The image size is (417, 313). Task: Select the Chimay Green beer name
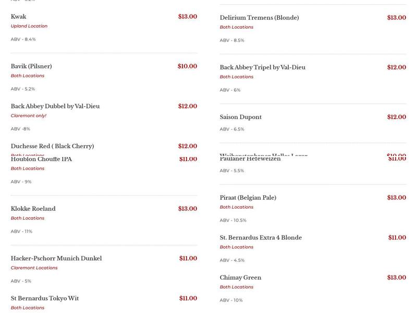click(x=240, y=278)
